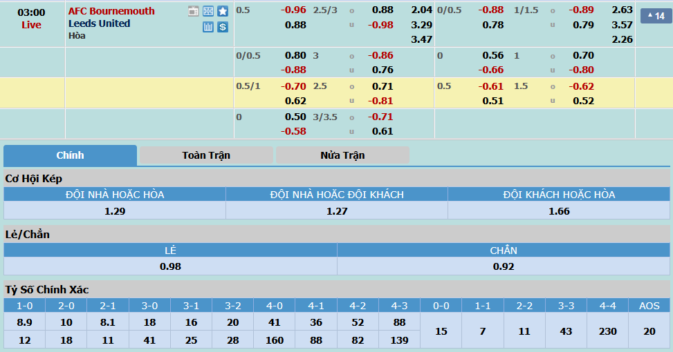673x352 pixels.
Task: Pick Đội Nhà Hoặc Hòa odds 1.29
Action: click(x=115, y=211)
